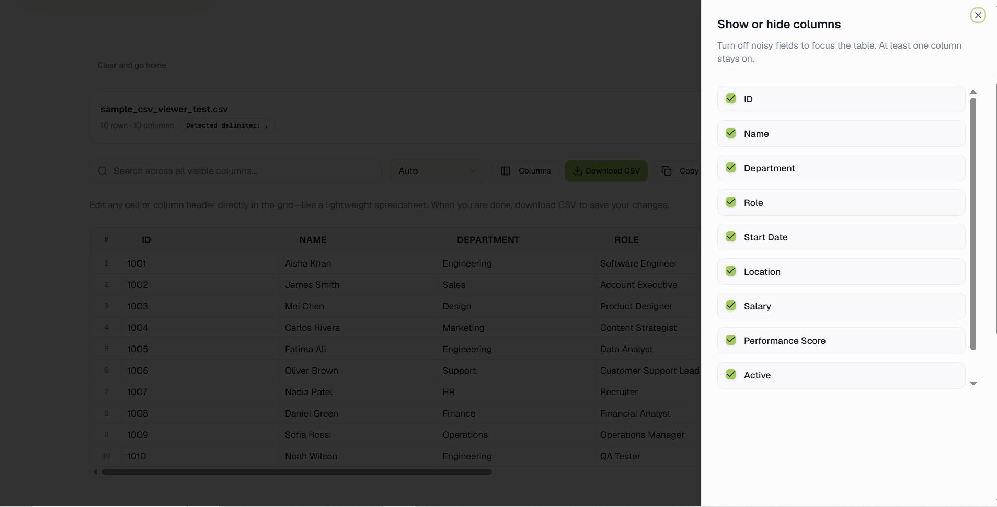Click the Sales department cell
This screenshot has width=997, height=507.
[516, 285]
